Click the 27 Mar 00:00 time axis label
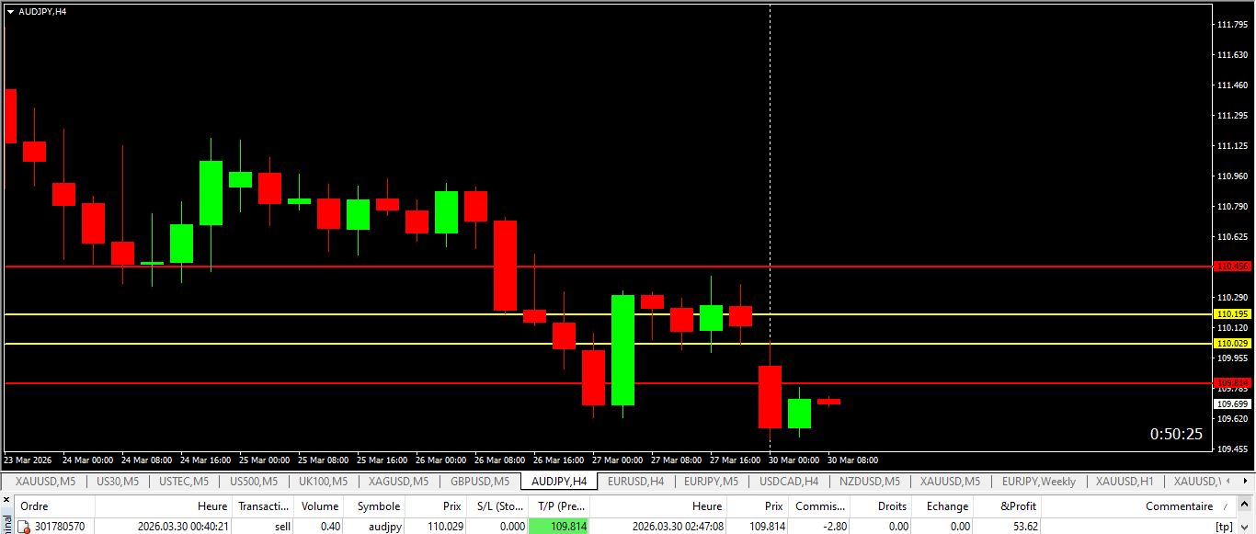 tap(618, 460)
